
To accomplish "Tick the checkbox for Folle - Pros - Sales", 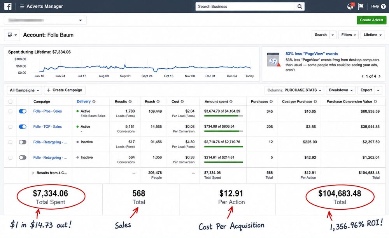I will [11, 111].
